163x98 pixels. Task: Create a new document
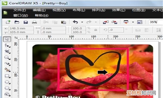pos(8,22)
